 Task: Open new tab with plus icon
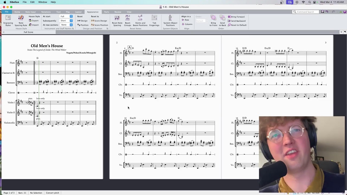(x=341, y=32)
